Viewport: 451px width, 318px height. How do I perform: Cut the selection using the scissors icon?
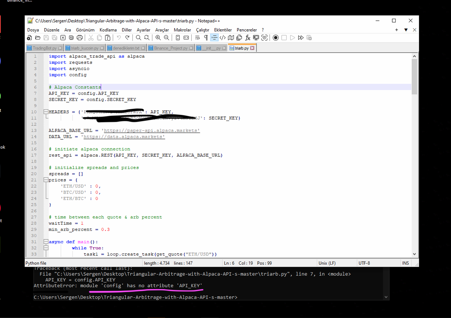coord(91,38)
